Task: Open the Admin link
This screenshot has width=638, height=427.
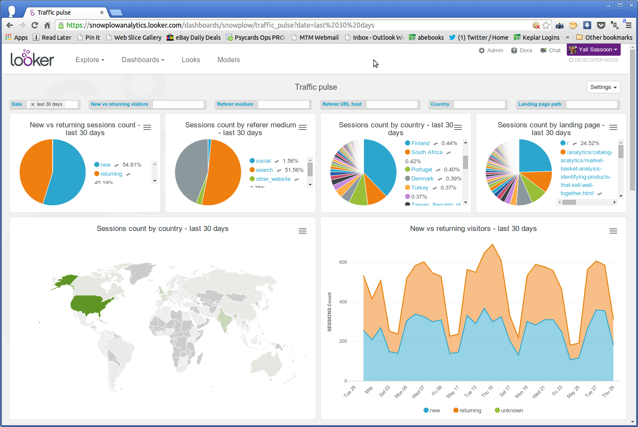Action: click(x=491, y=51)
